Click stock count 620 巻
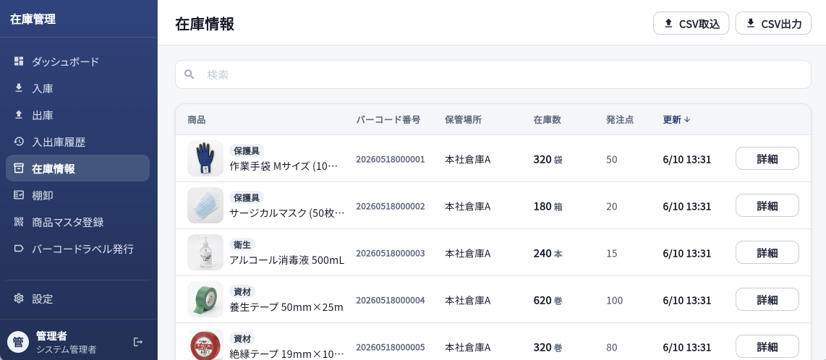The image size is (826, 360). click(x=548, y=300)
